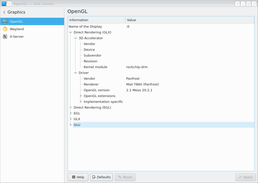Select the Kernel module row

point(96,67)
